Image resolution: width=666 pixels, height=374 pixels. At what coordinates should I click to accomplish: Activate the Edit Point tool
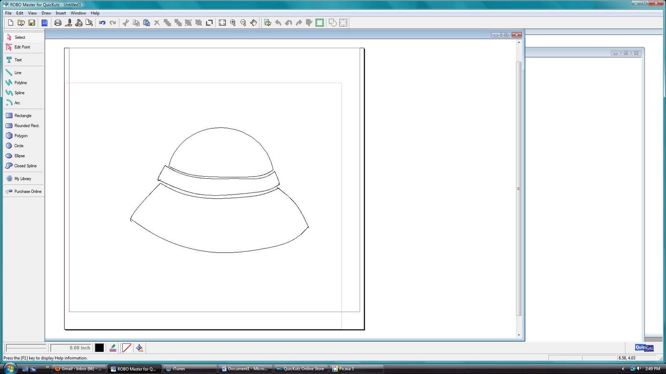[22, 47]
